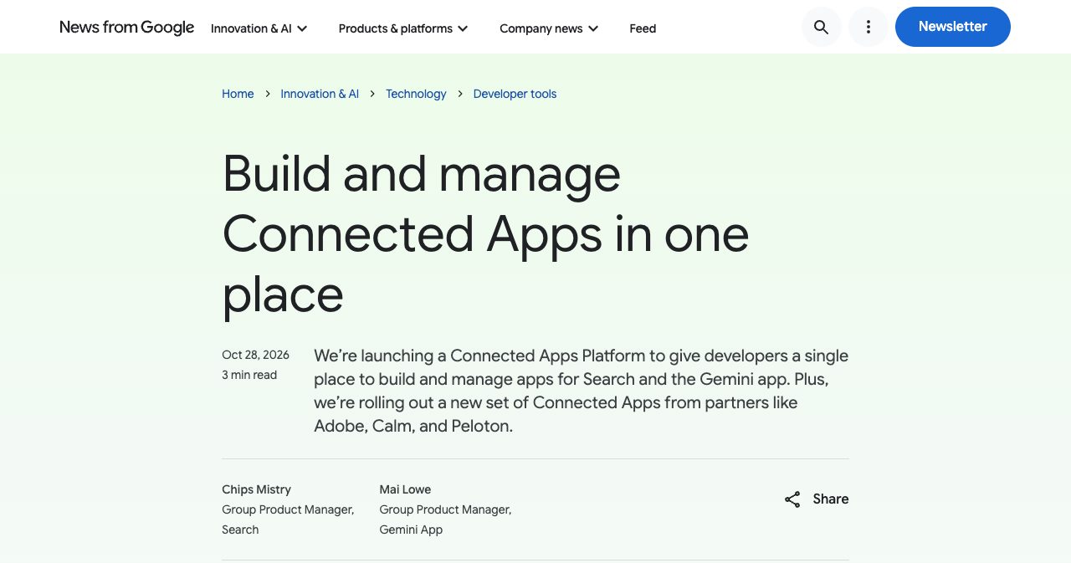The height and width of the screenshot is (563, 1071).
Task: Go to News from Google home logo
Action: 127,28
